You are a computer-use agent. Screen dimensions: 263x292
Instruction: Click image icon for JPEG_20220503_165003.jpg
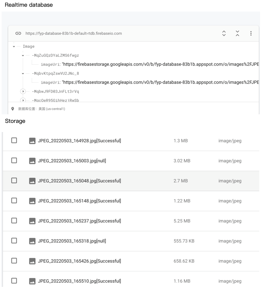point(32,161)
